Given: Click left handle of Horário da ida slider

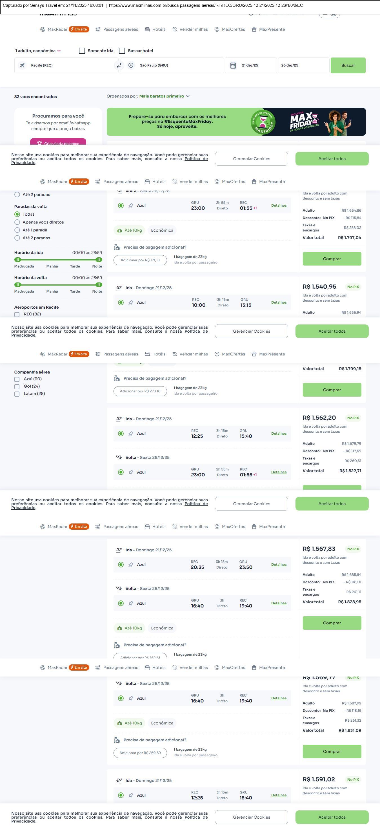Looking at the screenshot, I should [x=18, y=260].
